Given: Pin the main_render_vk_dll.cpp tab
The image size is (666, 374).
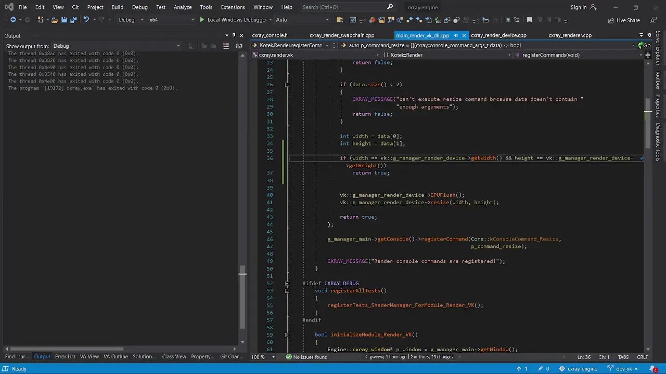Looking at the screenshot, I should point(456,35).
